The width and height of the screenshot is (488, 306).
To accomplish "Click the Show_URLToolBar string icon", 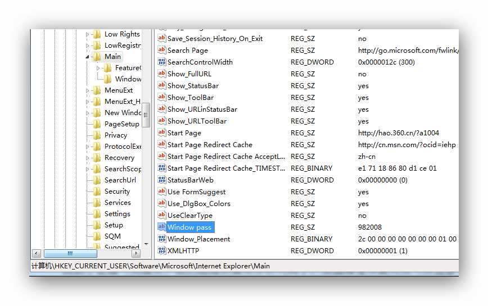I will pyautogui.click(x=161, y=121).
